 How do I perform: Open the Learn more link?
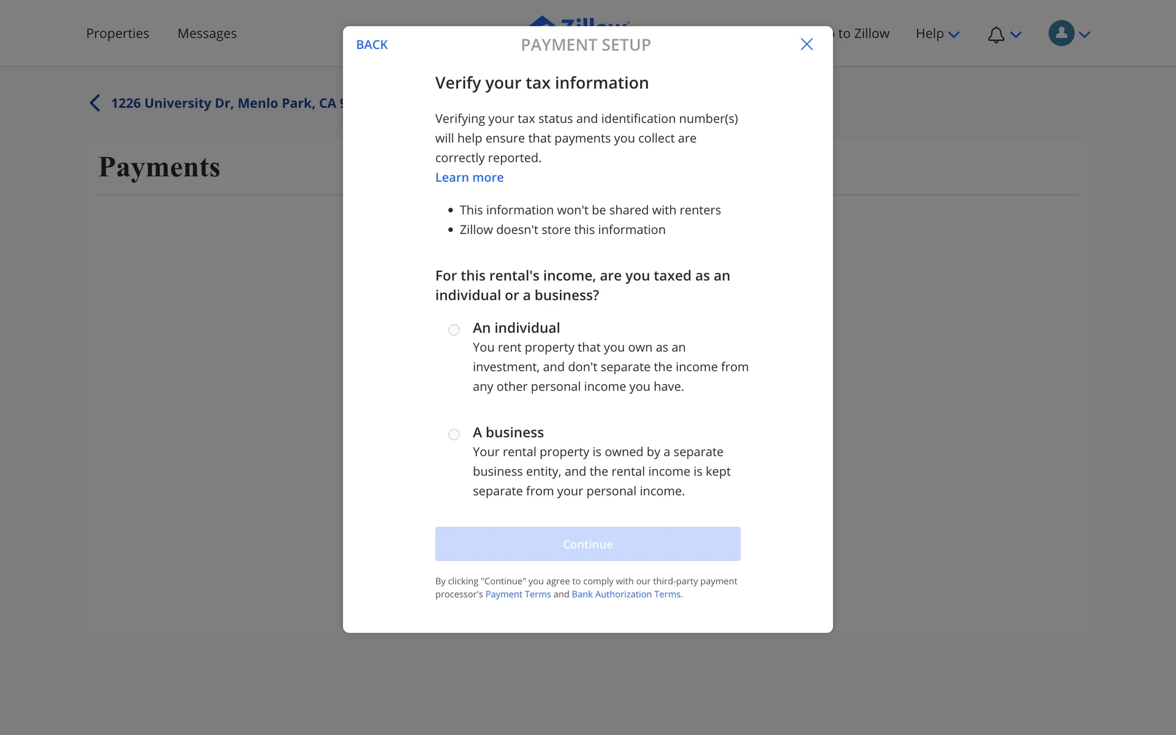(x=469, y=177)
